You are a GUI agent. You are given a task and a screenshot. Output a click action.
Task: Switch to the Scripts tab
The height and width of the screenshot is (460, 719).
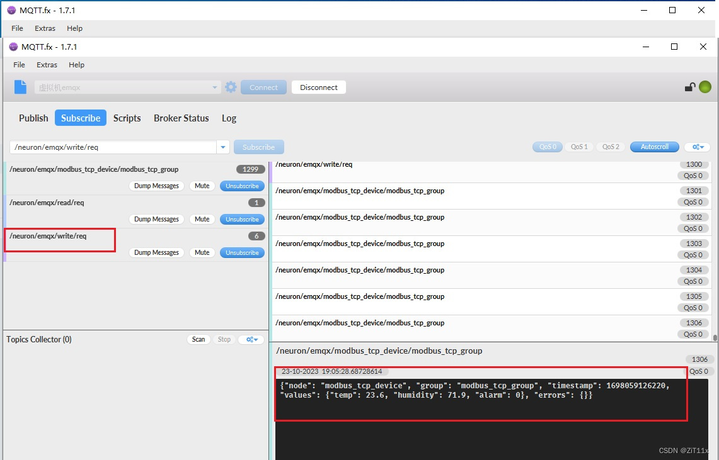(x=127, y=118)
